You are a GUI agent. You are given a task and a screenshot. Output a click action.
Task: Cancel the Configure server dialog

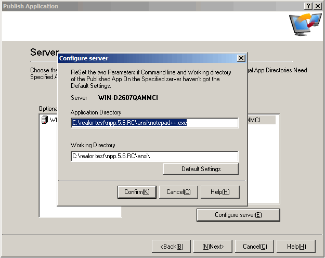click(178, 192)
